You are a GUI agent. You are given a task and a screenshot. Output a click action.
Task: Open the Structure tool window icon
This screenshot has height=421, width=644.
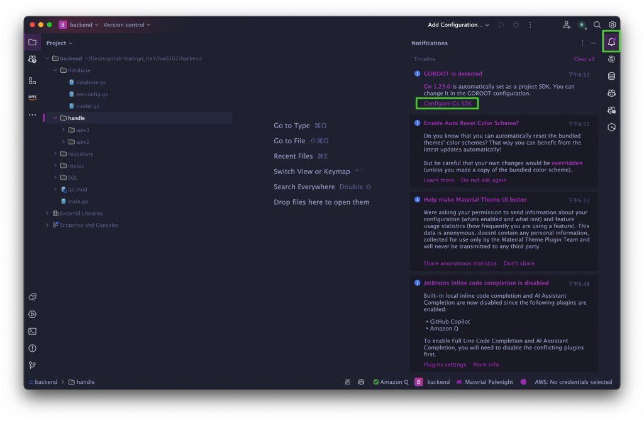(x=33, y=81)
